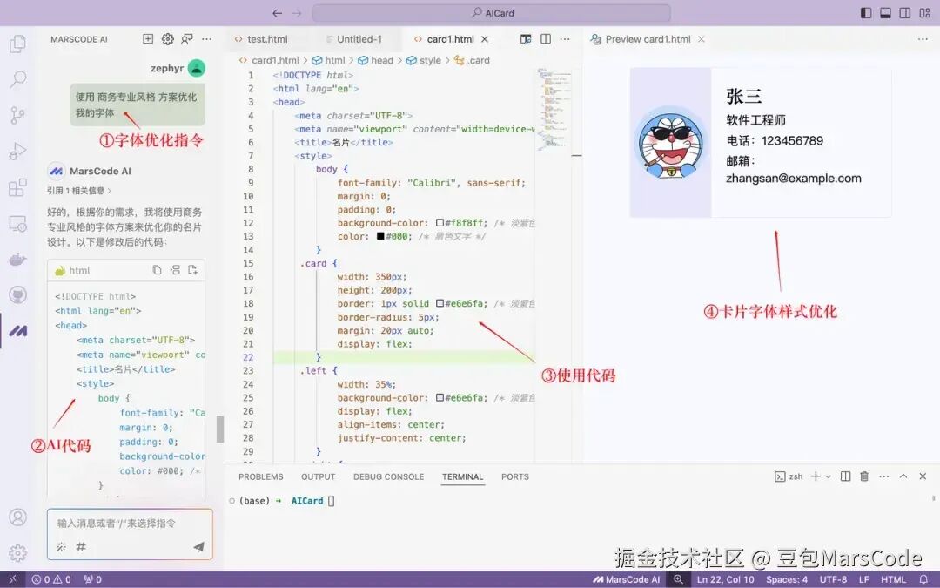
Task: Expand the 引用 1 相关信息 section
Action: click(x=79, y=190)
